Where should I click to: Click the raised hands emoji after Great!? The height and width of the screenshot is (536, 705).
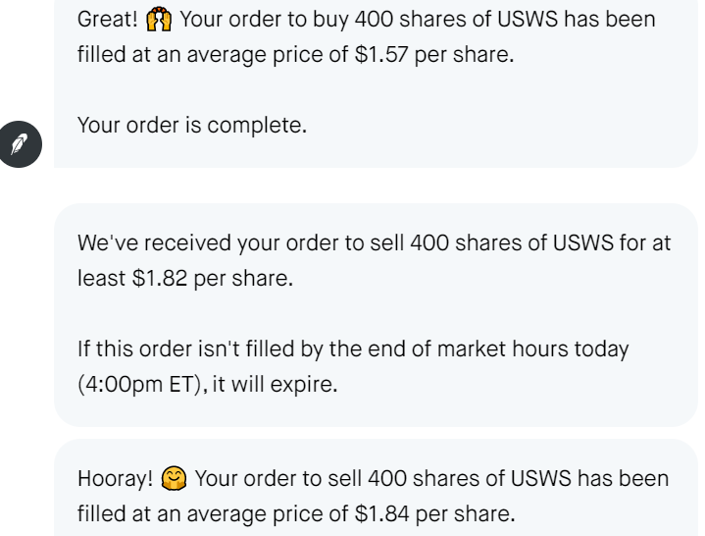pyautogui.click(x=158, y=20)
